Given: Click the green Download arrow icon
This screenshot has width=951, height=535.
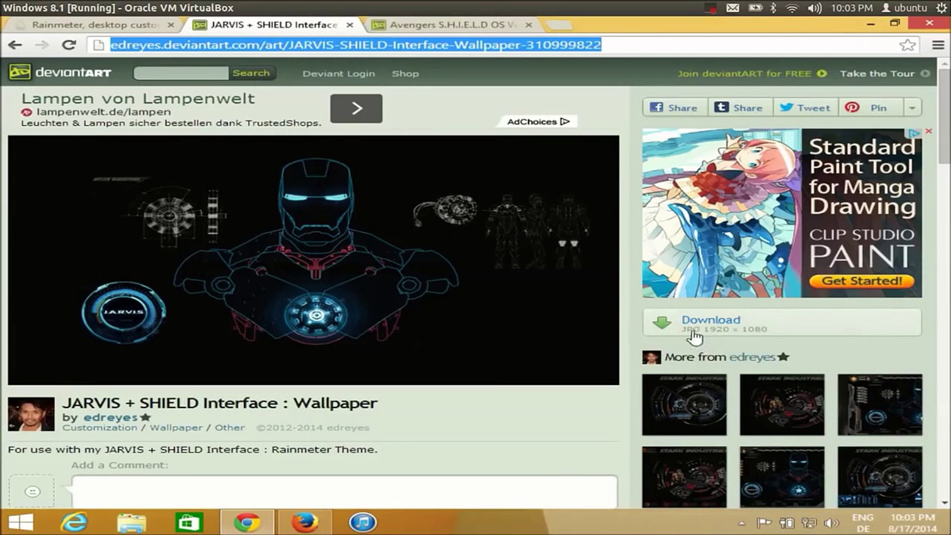Looking at the screenshot, I should pos(660,322).
